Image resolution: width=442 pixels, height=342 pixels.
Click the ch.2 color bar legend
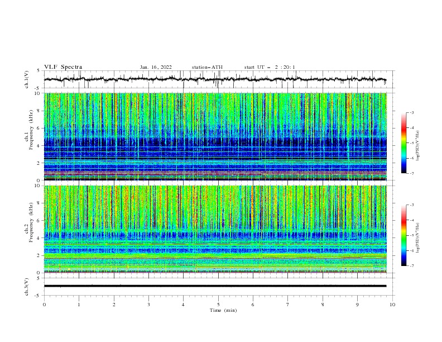point(404,235)
